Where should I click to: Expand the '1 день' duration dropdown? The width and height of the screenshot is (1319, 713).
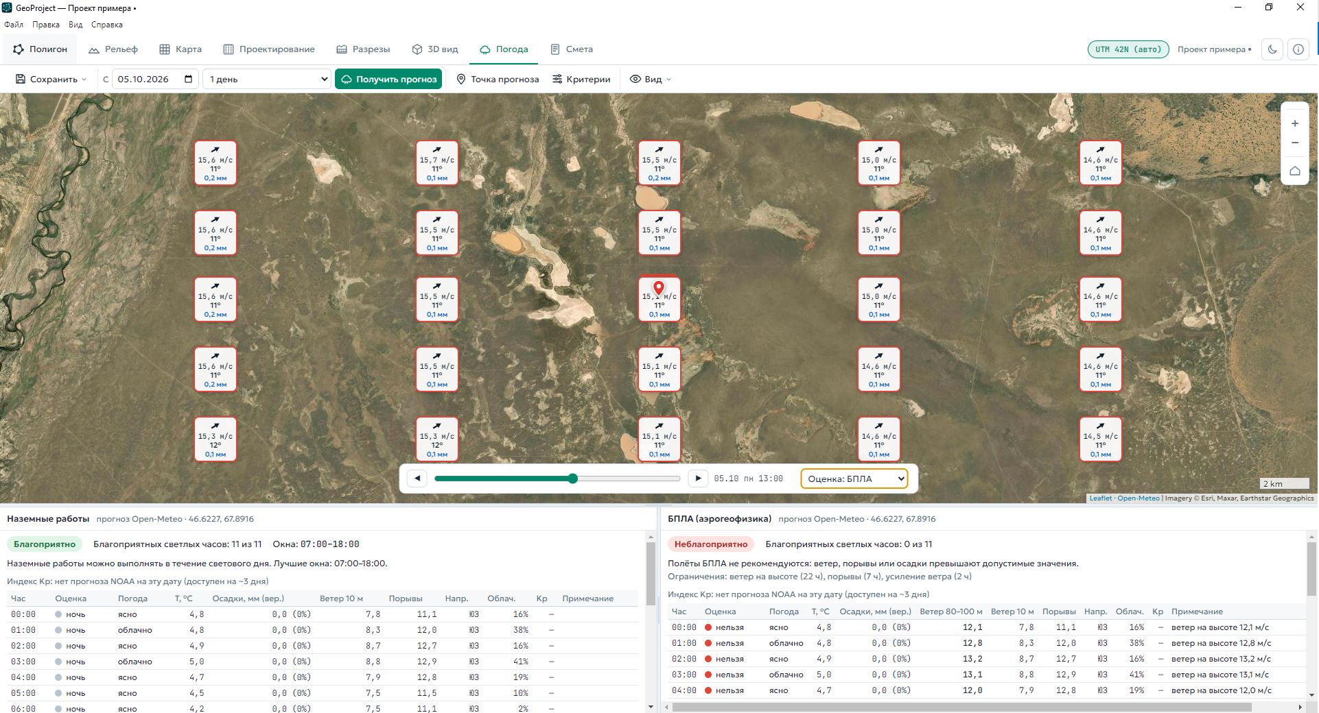click(x=267, y=79)
